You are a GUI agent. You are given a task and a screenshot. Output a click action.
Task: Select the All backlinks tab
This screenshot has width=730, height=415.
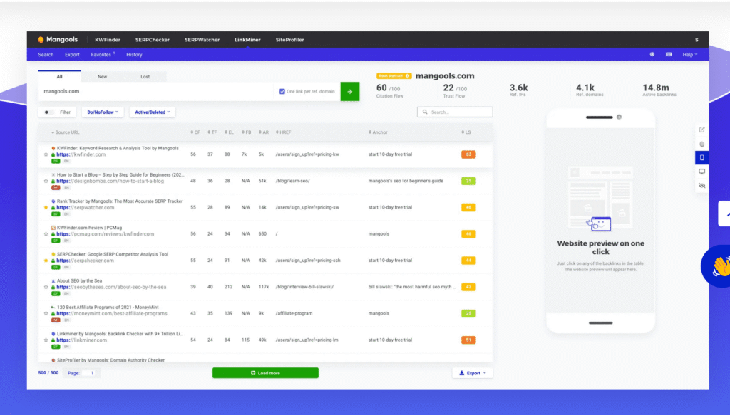(x=60, y=77)
